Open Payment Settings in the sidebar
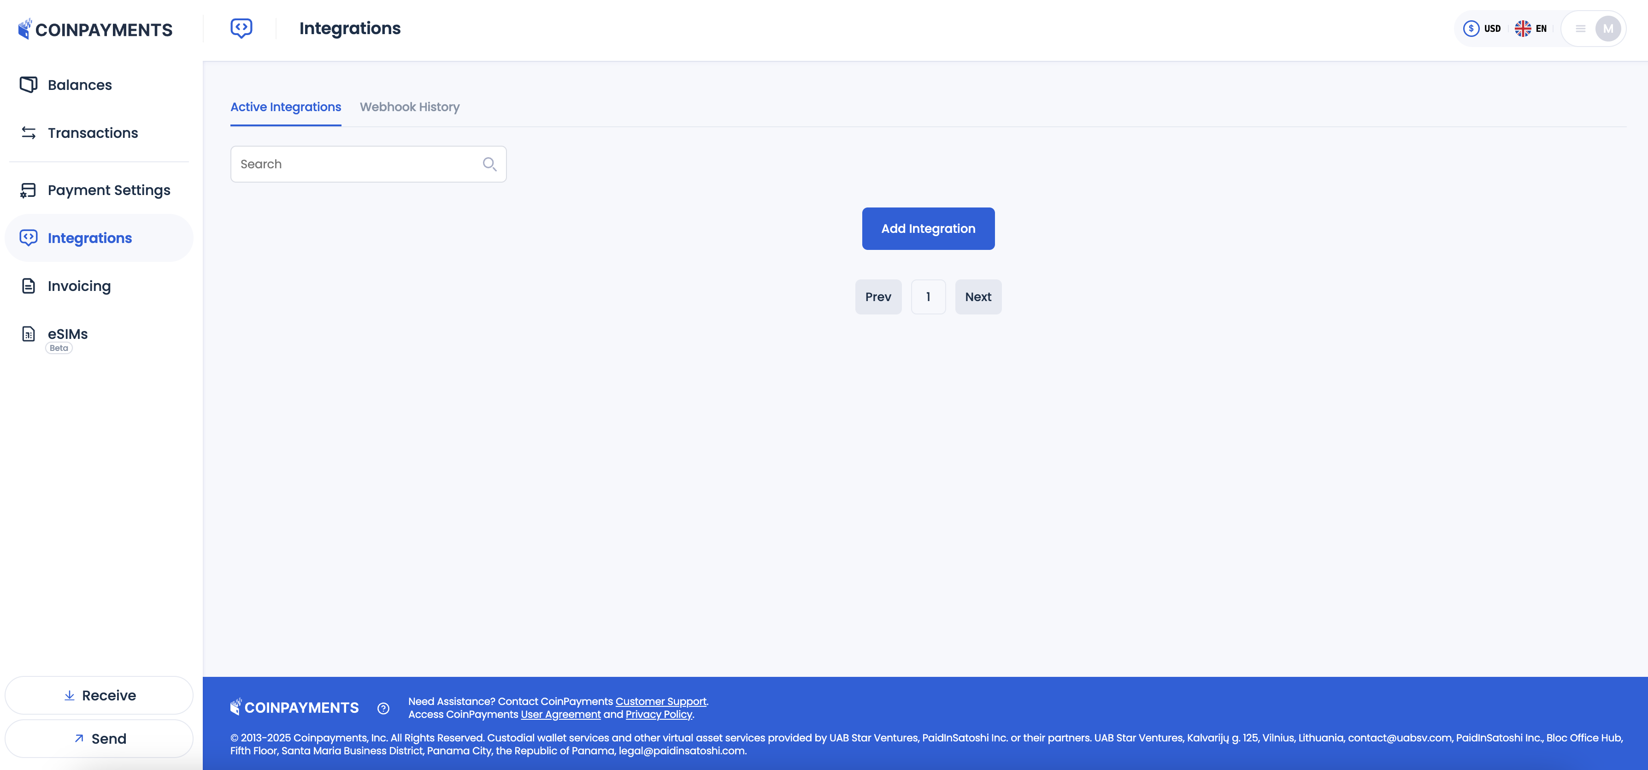This screenshot has height=770, width=1648. point(109,190)
